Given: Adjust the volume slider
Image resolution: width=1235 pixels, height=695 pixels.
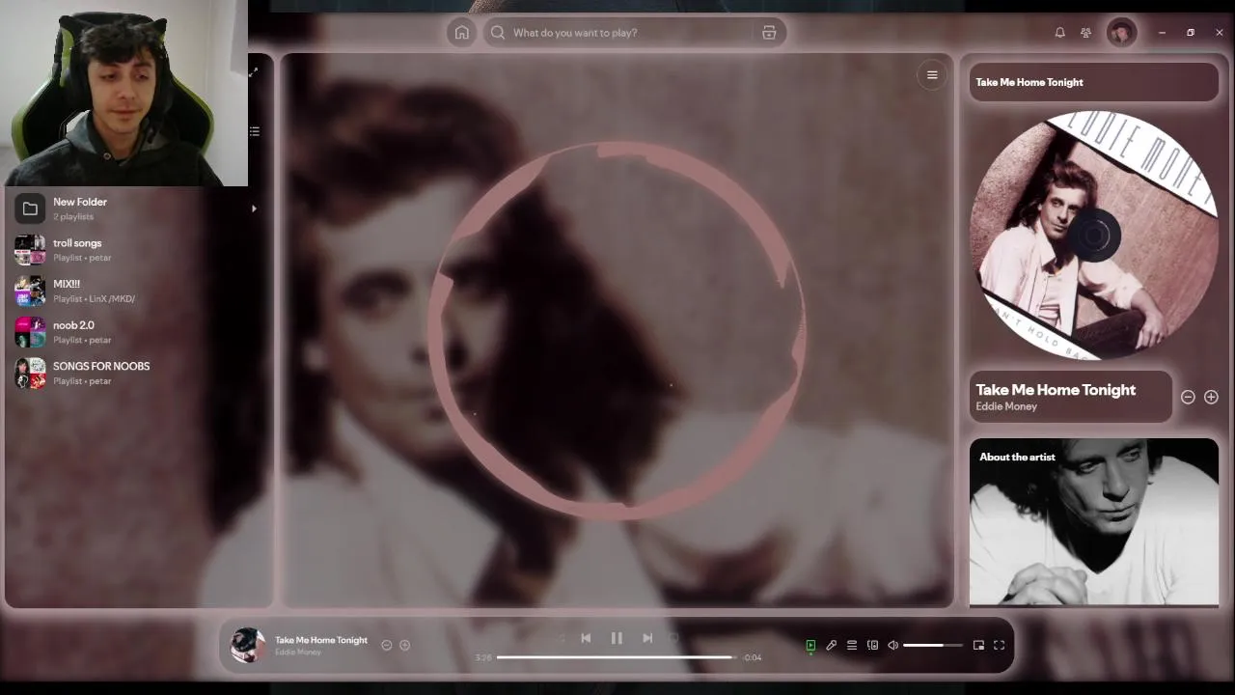Looking at the screenshot, I should click(x=933, y=645).
